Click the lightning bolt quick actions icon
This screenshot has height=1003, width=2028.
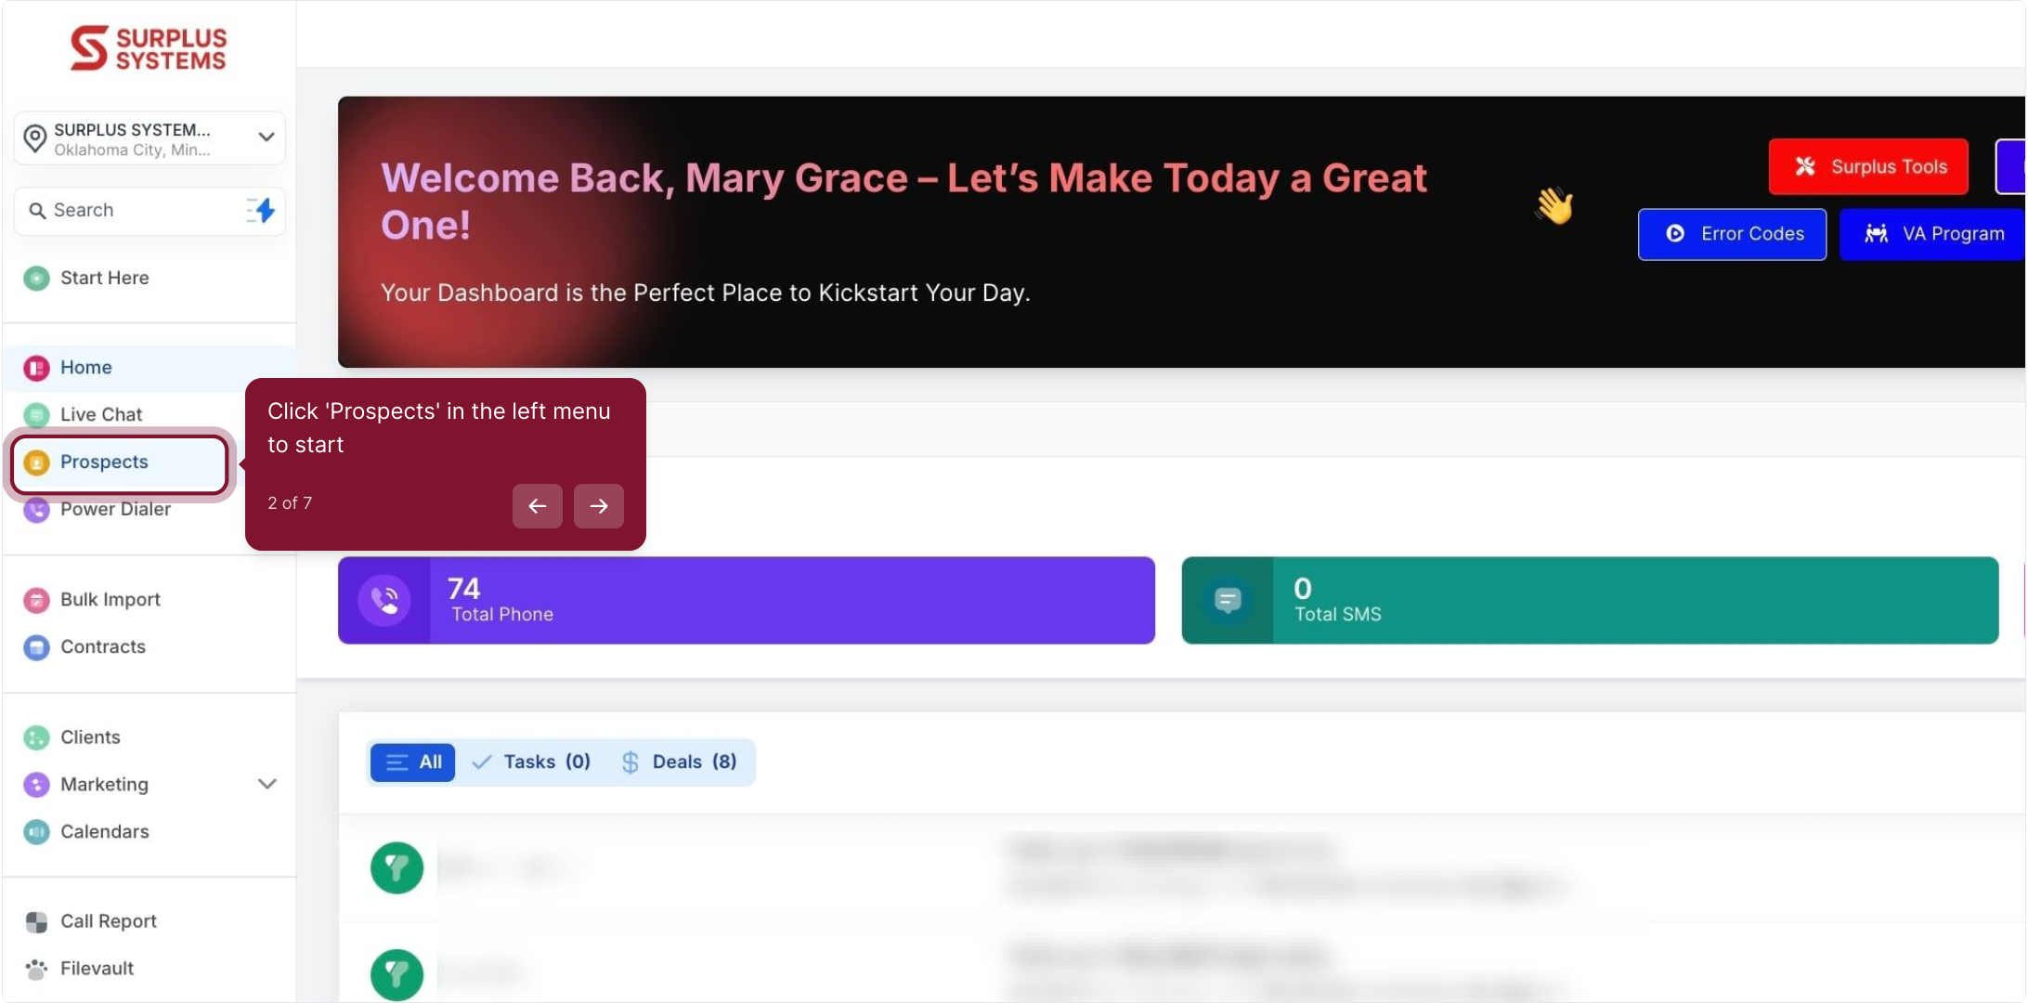(x=263, y=211)
